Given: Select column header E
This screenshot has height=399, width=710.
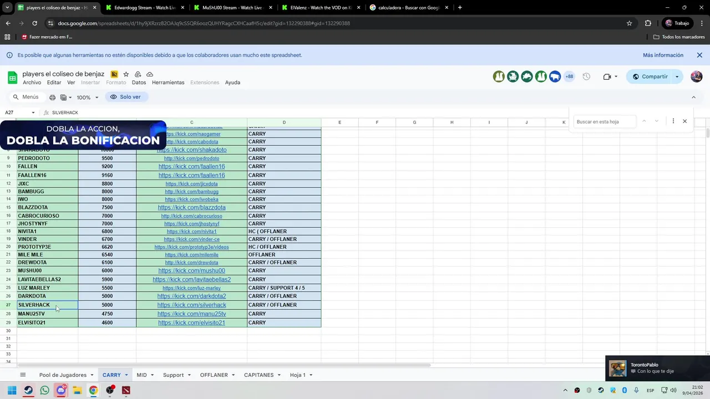Looking at the screenshot, I should click(339, 122).
